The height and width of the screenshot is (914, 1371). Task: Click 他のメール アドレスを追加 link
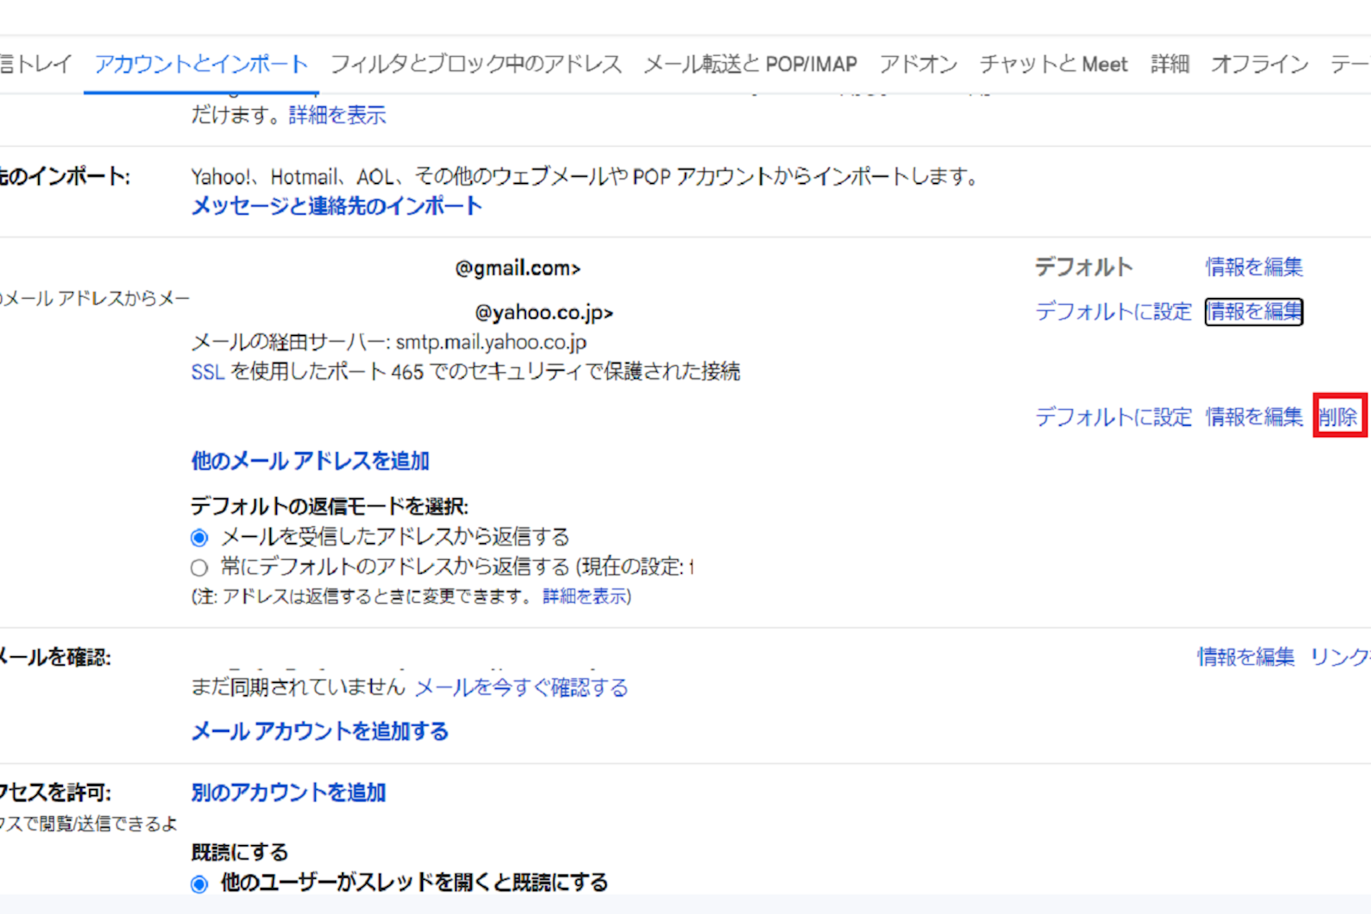(x=310, y=461)
